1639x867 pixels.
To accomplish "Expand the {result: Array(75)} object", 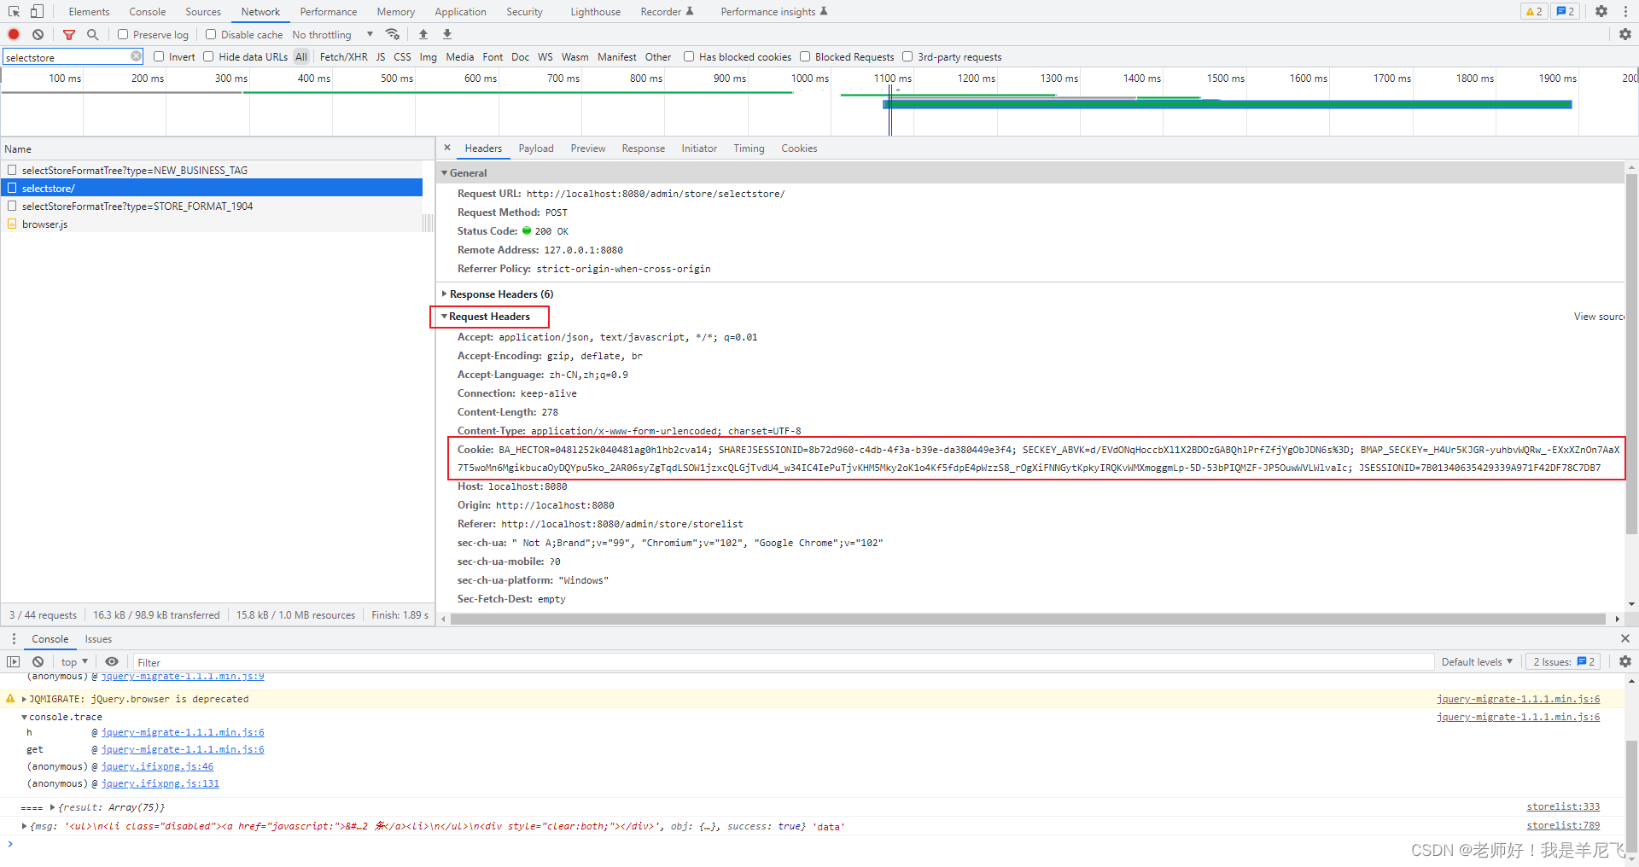I will click(53, 807).
